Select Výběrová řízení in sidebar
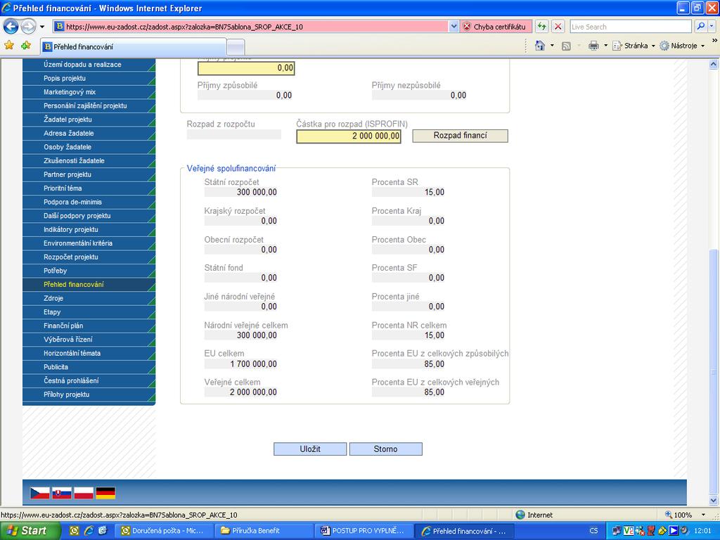Image resolution: width=720 pixels, height=540 pixels. coord(89,340)
